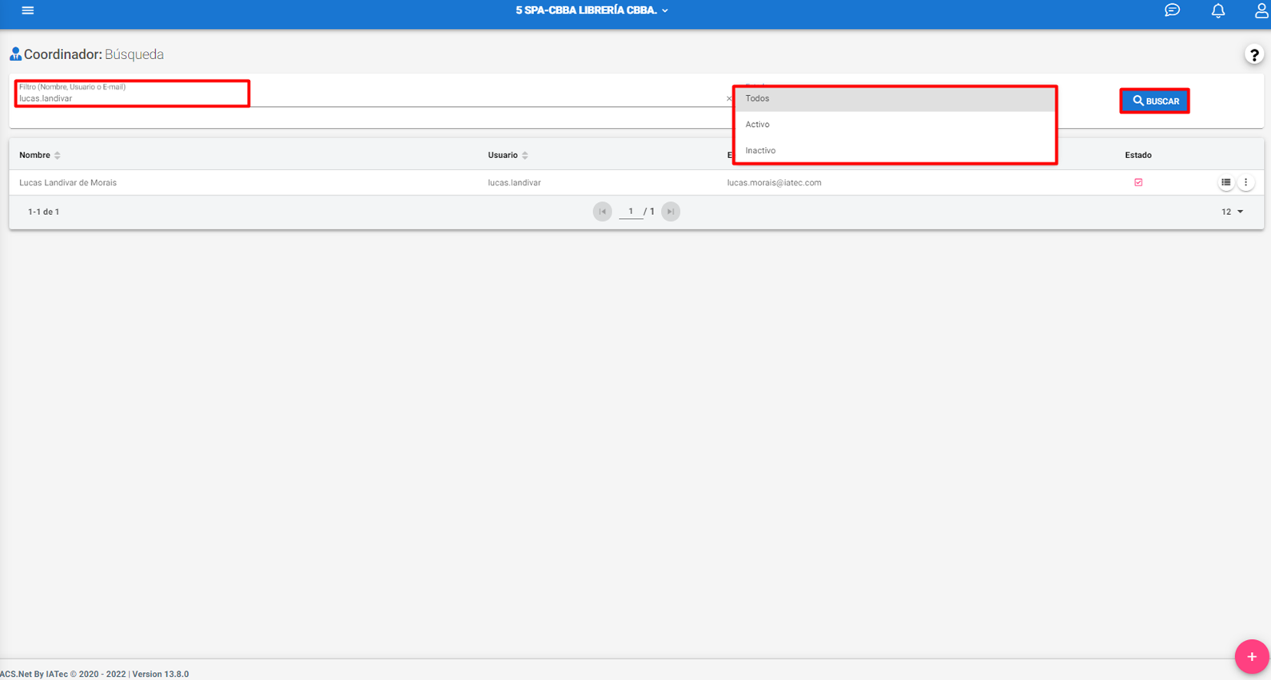Image resolution: width=1271 pixels, height=680 pixels.
Task: Click the Estado column header
Action: click(1138, 155)
